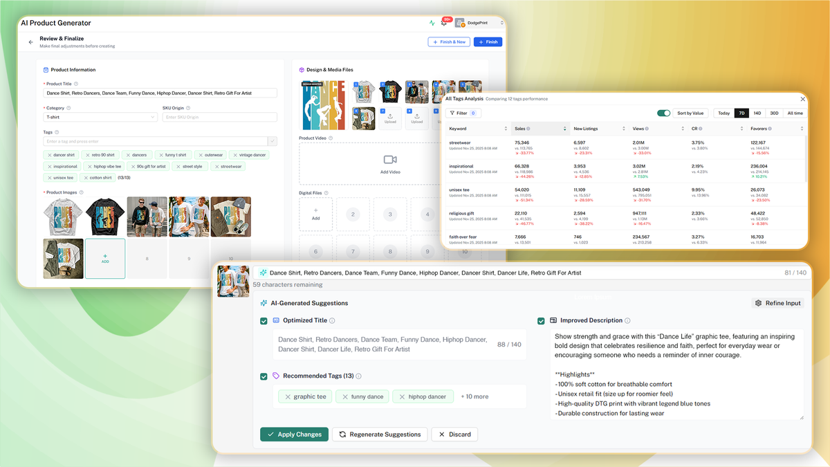
Task: Remove the graphic tee tag via its X icon
Action: [x=289, y=396]
